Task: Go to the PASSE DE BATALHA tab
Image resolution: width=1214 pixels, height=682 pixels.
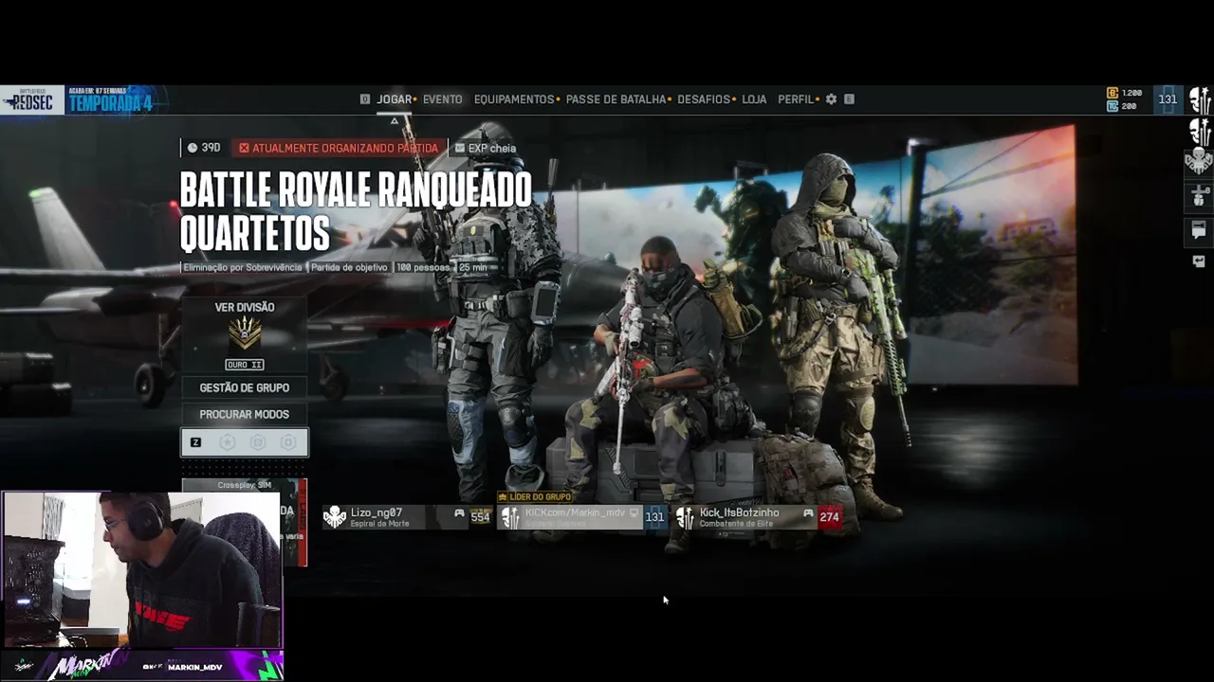Action: point(616,99)
